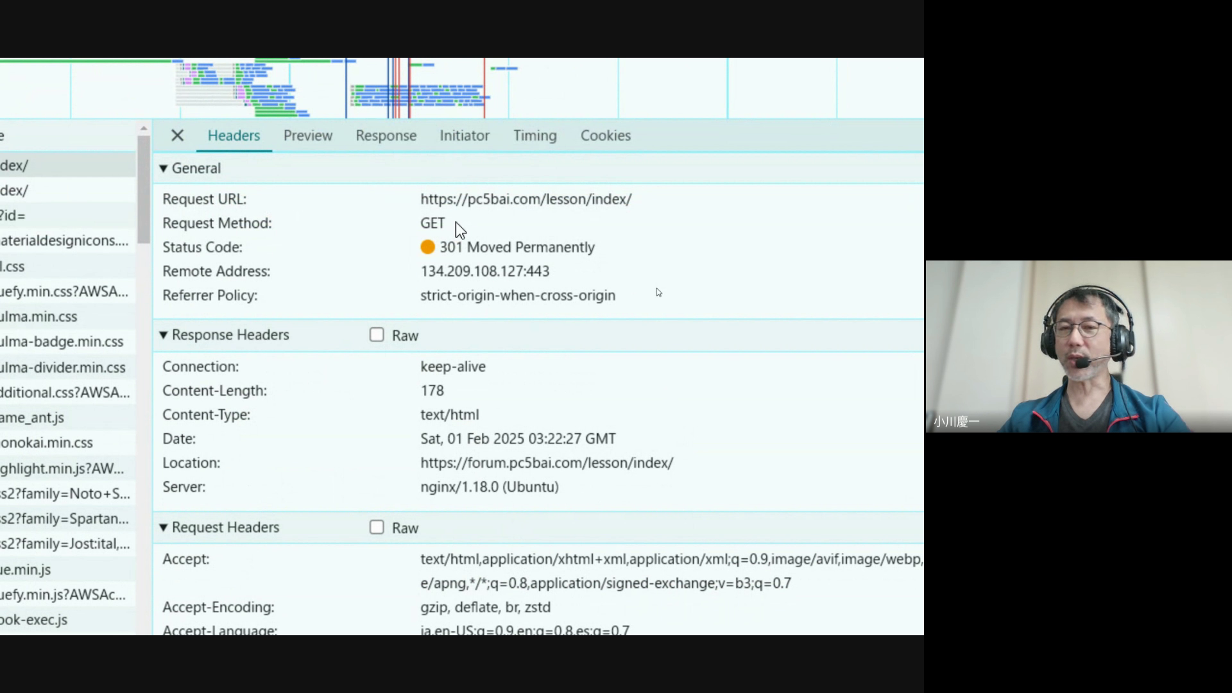Open the Timing tab
1232x693 pixels.
[535, 135]
